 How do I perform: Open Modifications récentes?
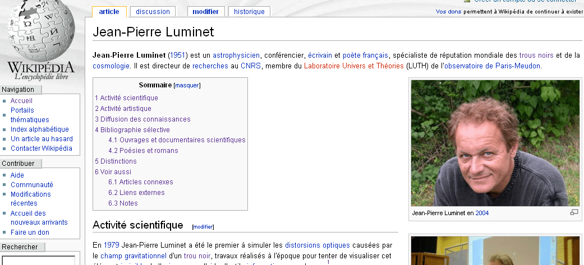30,199
